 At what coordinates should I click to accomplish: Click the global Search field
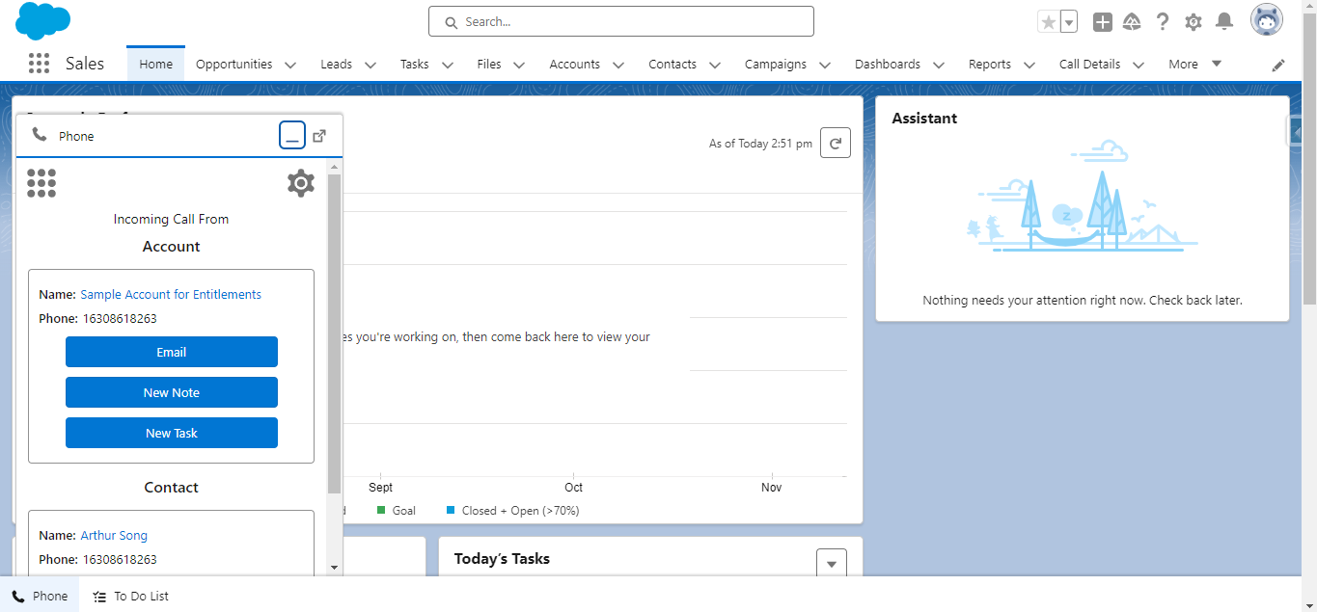[x=621, y=21]
